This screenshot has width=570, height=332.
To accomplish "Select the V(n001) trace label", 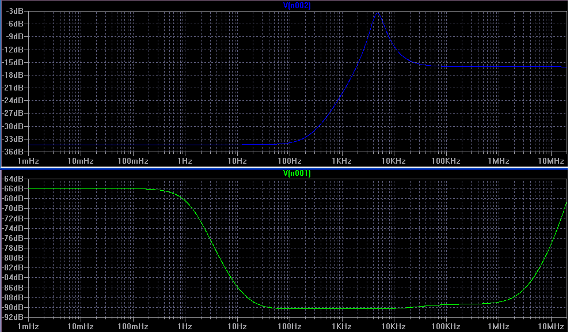I will point(297,173).
